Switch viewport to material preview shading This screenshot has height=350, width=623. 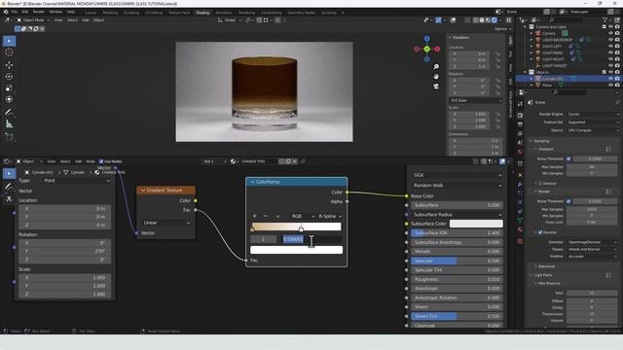pyautogui.click(x=488, y=19)
